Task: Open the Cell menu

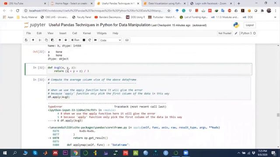Action: [75, 33]
